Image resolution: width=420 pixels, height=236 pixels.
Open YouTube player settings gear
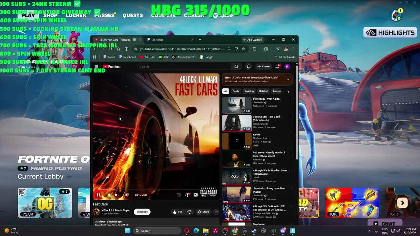click(187, 195)
